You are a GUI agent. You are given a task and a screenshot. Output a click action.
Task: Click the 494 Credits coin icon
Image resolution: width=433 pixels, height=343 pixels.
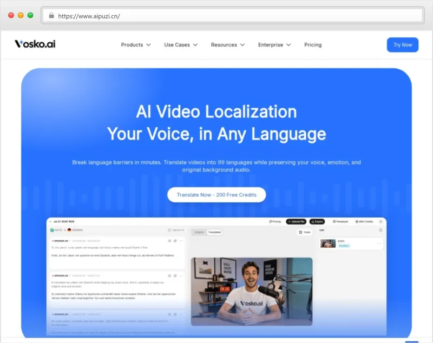coord(357,222)
